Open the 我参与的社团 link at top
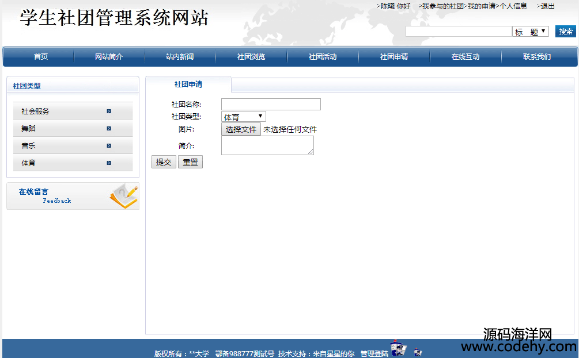579x358 pixels. click(x=442, y=6)
